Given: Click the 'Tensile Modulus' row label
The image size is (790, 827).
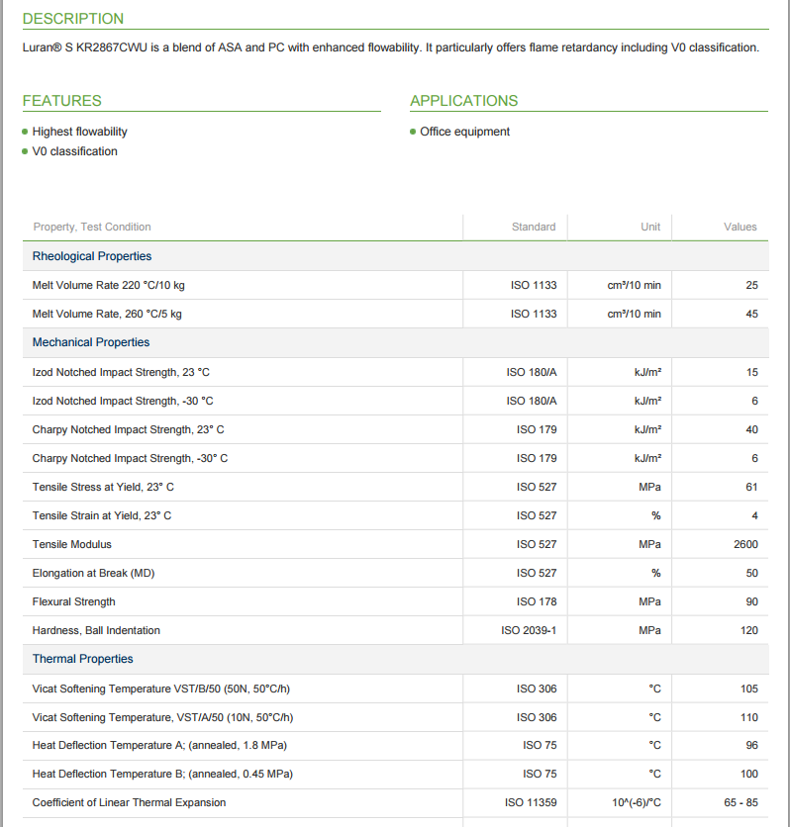Looking at the screenshot, I should tap(71, 544).
